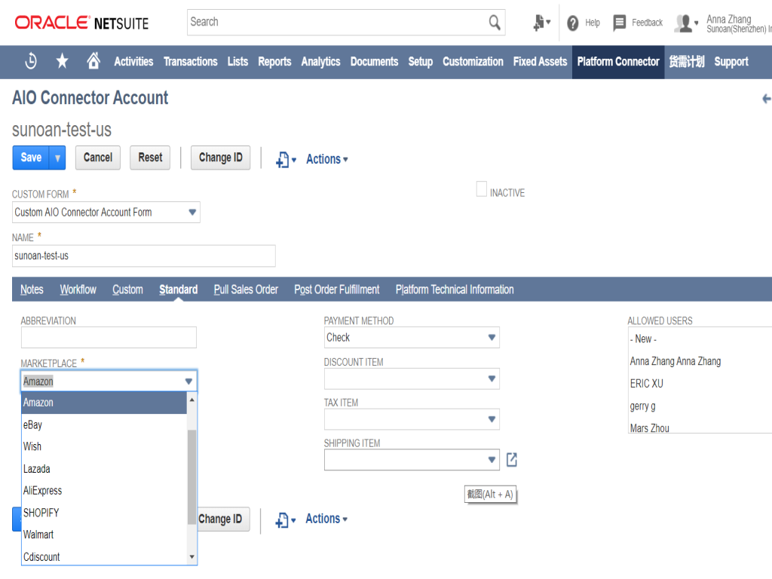Click the Abbreviation input field
This screenshot has width=772, height=579.
(x=109, y=337)
